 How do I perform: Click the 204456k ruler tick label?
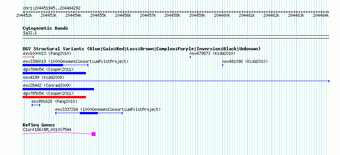pyautogui.click(x=123, y=15)
